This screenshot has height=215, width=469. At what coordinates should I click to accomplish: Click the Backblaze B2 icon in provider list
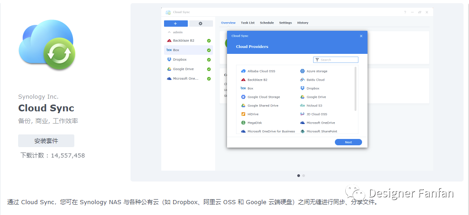click(243, 80)
